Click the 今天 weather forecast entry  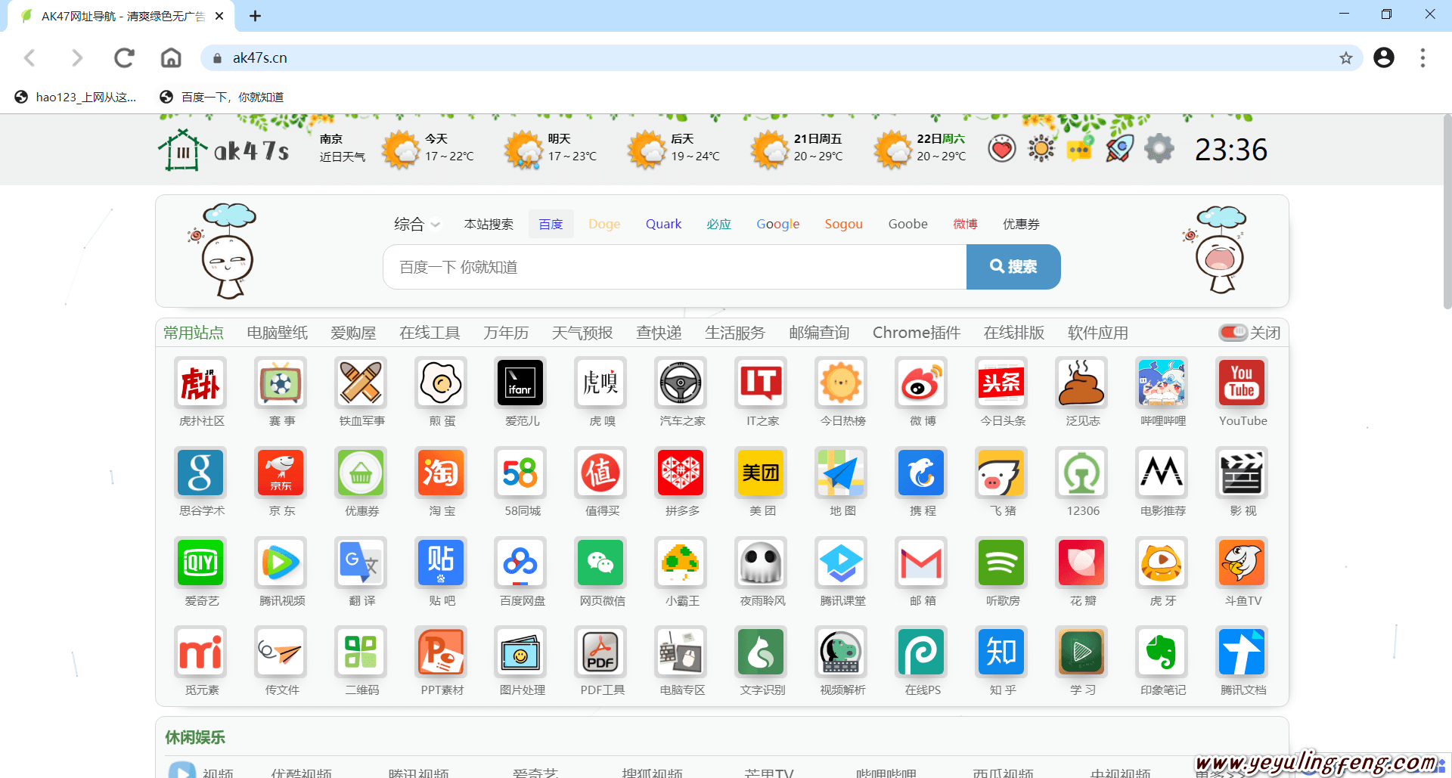point(429,148)
